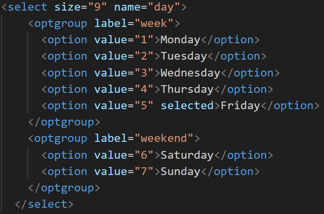
Task: Place cursor on Saturday option text
Action: coord(187,155)
